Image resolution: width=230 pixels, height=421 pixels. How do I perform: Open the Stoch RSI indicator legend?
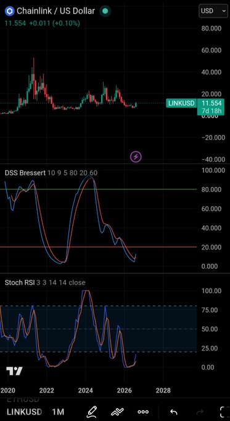(45, 282)
